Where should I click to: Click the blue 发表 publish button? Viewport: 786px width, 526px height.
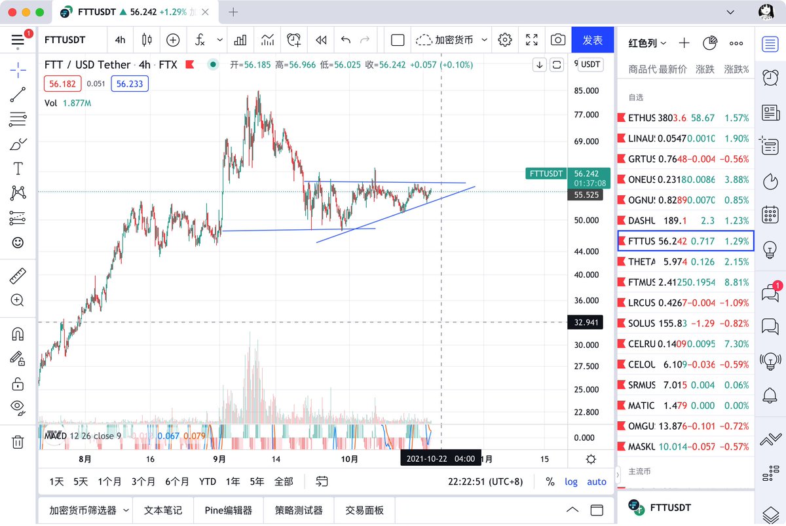click(593, 40)
